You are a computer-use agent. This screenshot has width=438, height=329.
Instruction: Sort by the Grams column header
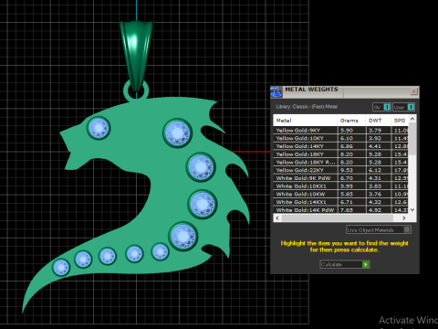click(351, 121)
